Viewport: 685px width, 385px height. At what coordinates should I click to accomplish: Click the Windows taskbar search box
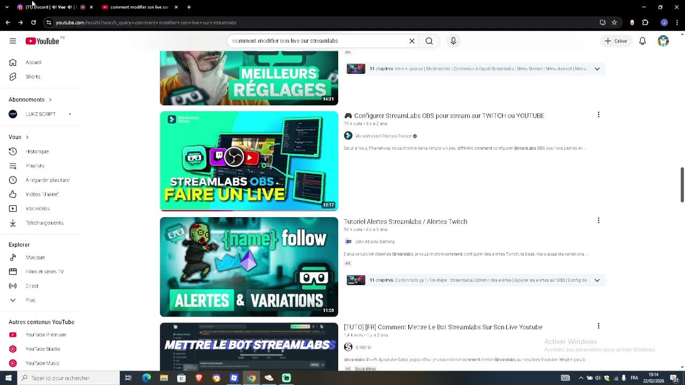tap(68, 378)
